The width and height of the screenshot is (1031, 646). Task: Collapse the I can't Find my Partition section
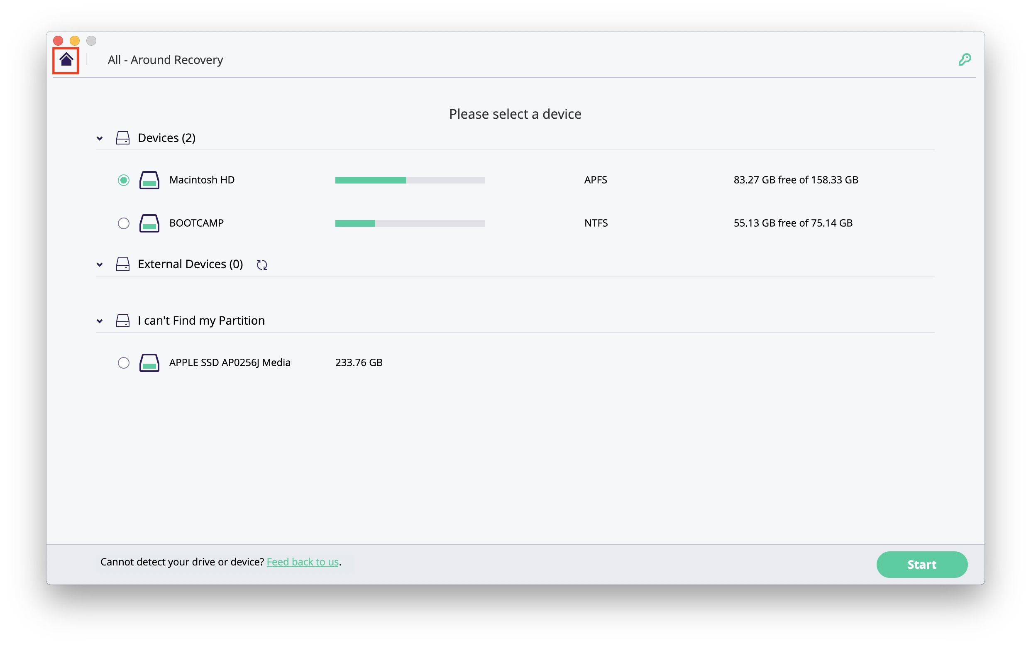click(100, 321)
